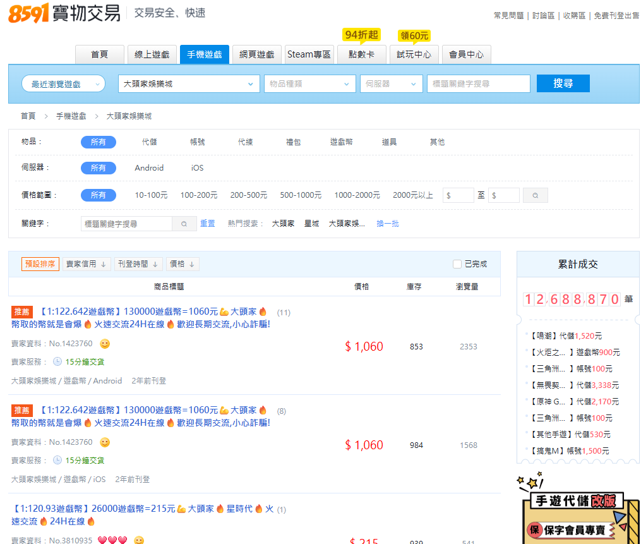Viewport: 641px width, 544px height.
Task: Open the 試玩中心 nav tab
Action: 414,54
